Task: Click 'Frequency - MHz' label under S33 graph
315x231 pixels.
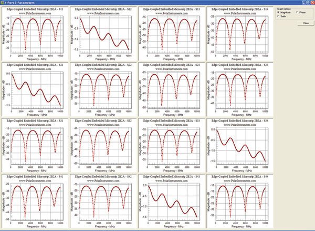Action: (173, 170)
